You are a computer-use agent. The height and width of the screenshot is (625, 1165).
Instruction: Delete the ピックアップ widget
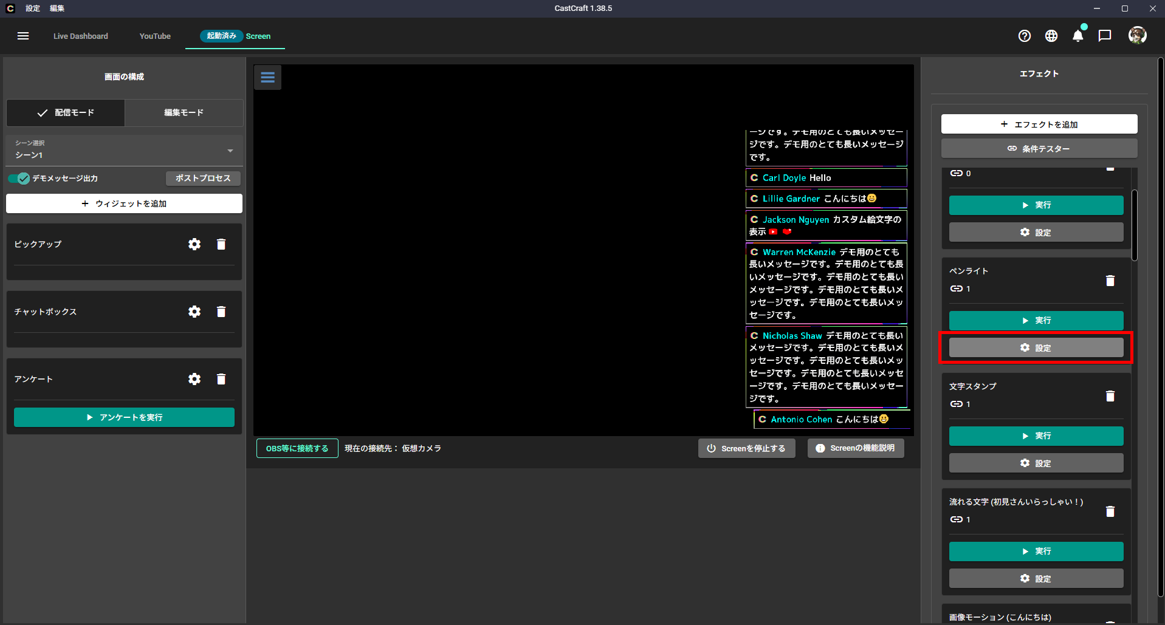pyautogui.click(x=221, y=244)
